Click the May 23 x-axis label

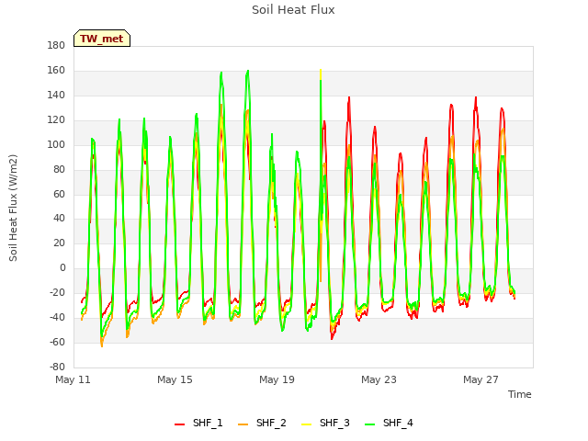click(379, 379)
